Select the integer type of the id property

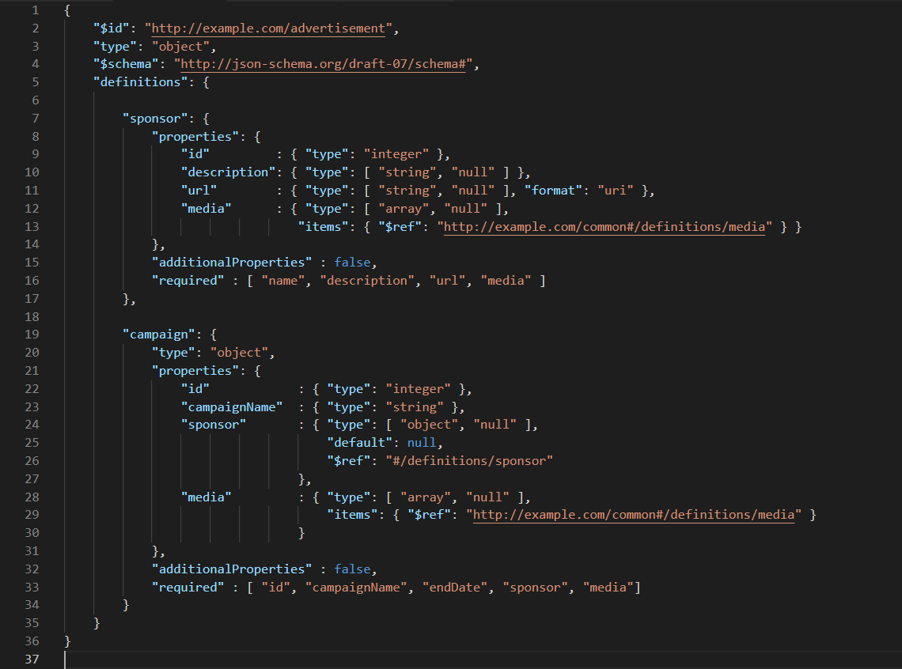pyautogui.click(x=396, y=153)
